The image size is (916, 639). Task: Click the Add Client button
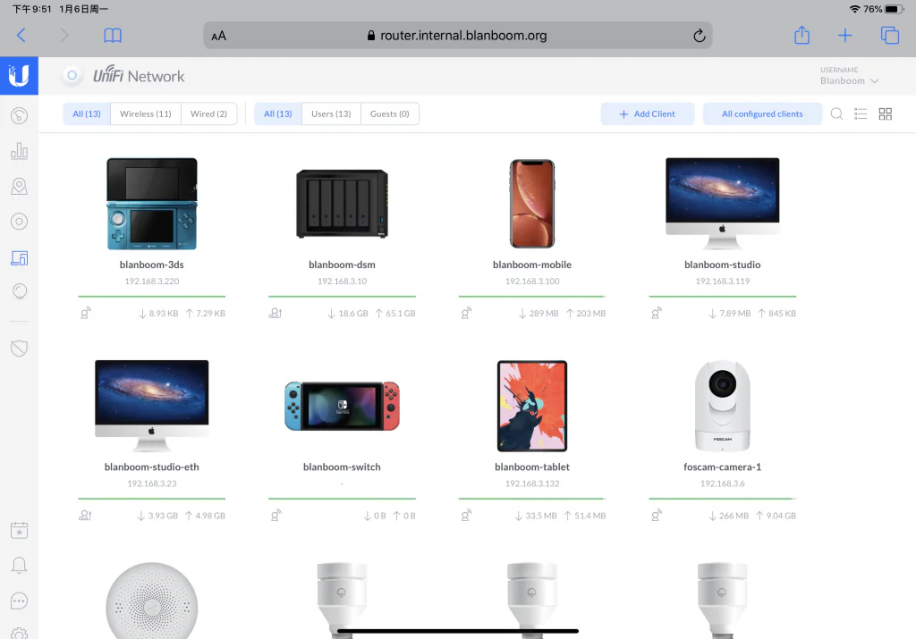click(x=648, y=114)
